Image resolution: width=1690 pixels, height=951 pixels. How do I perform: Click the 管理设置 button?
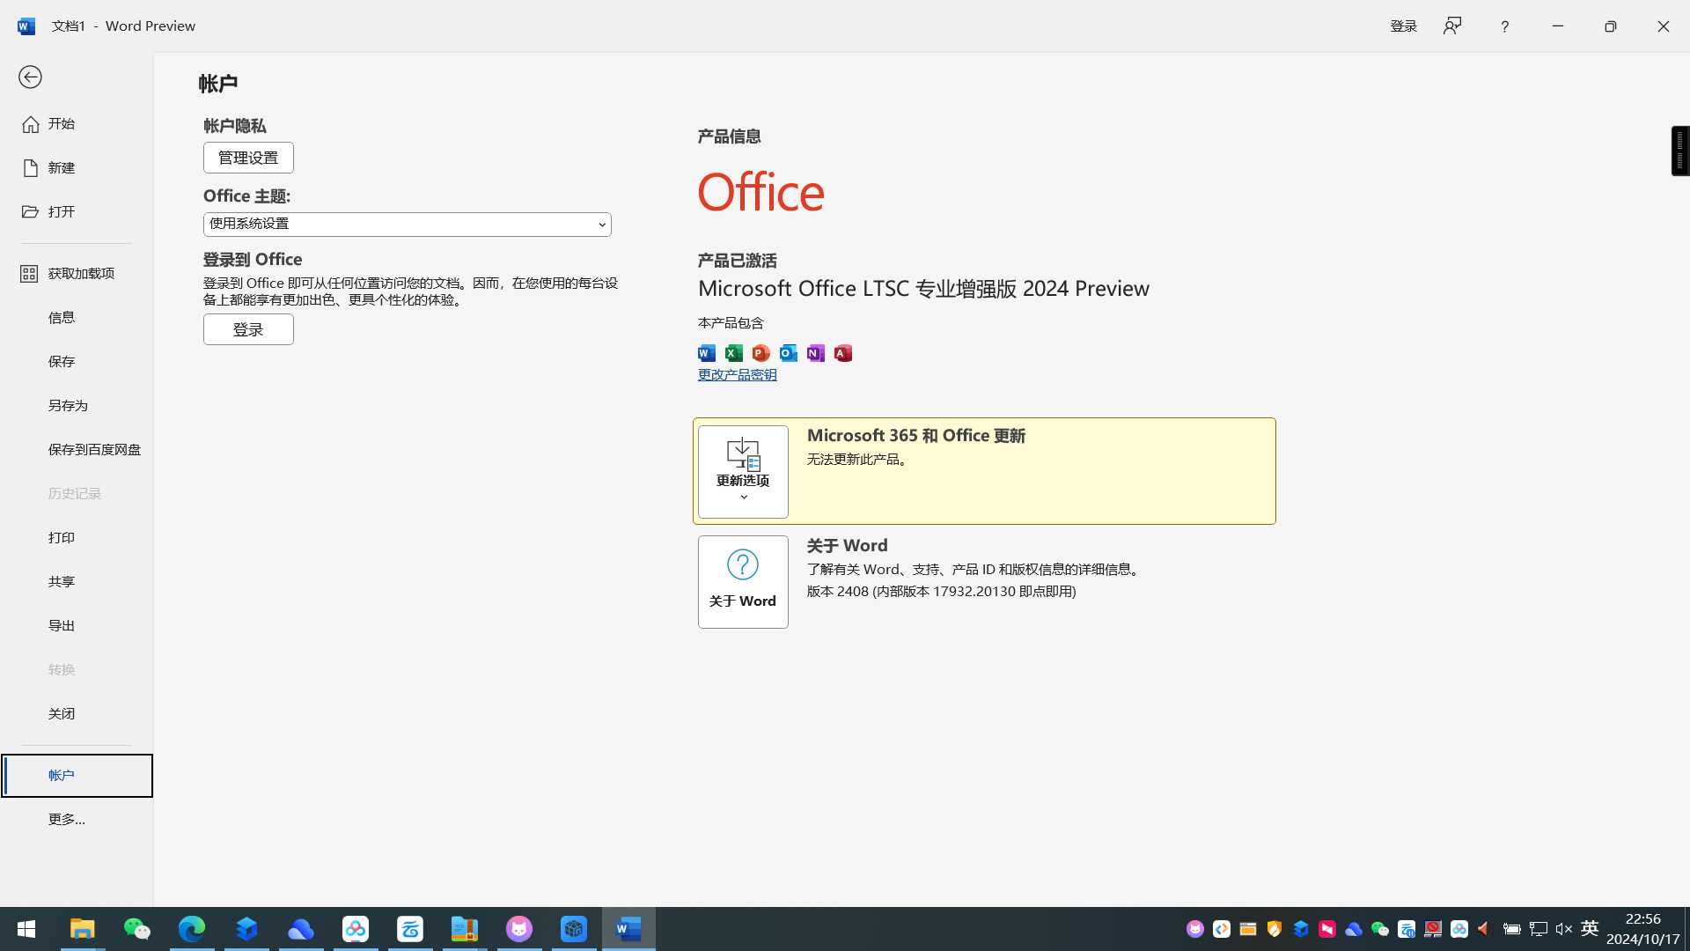tap(248, 158)
